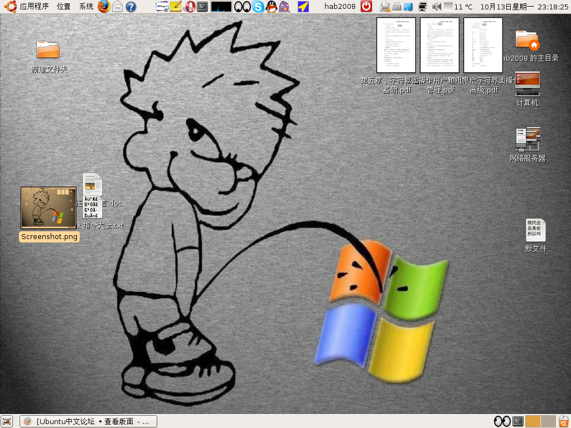Click the 11 °C weather applet
Screen dimensions: 571x428
point(458,7)
